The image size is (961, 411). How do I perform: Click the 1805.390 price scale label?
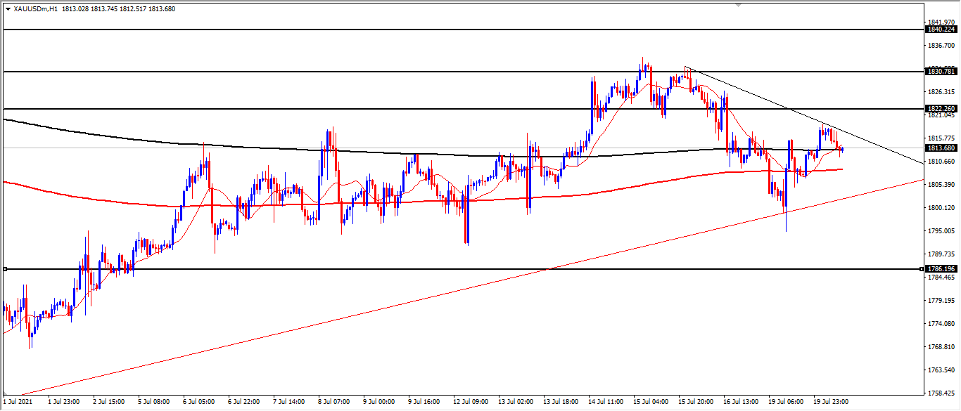pyautogui.click(x=942, y=185)
